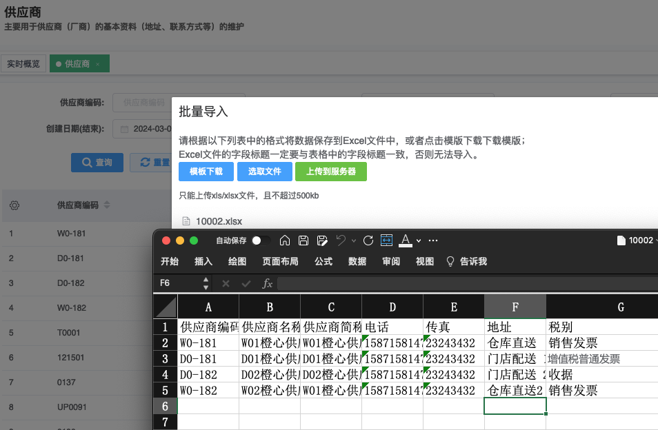The width and height of the screenshot is (658, 430).
Task: Select column F header
Action: point(515,307)
